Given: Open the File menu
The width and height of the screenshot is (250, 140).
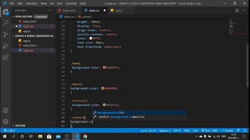Looking at the screenshot, I should [x=12, y=3].
